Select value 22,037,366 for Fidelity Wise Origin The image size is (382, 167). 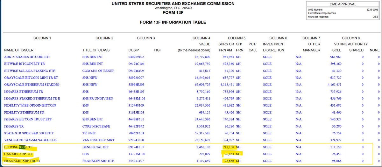[x=202, y=105]
